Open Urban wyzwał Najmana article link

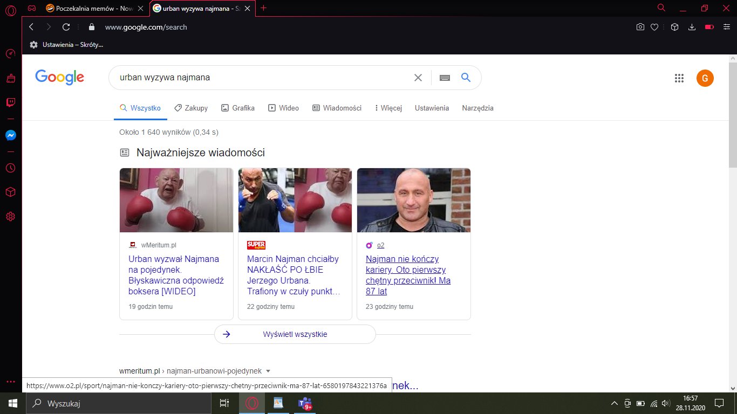(176, 275)
